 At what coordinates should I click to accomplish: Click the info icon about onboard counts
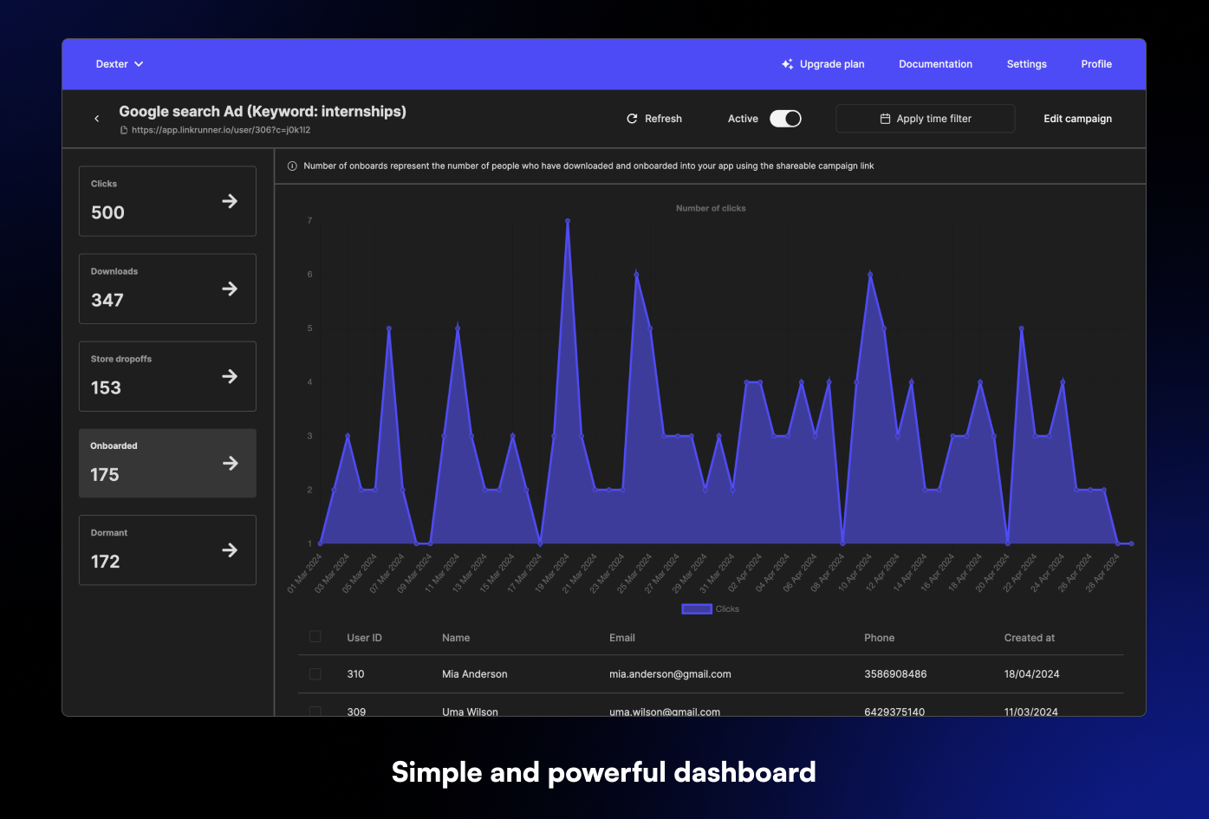coord(292,166)
